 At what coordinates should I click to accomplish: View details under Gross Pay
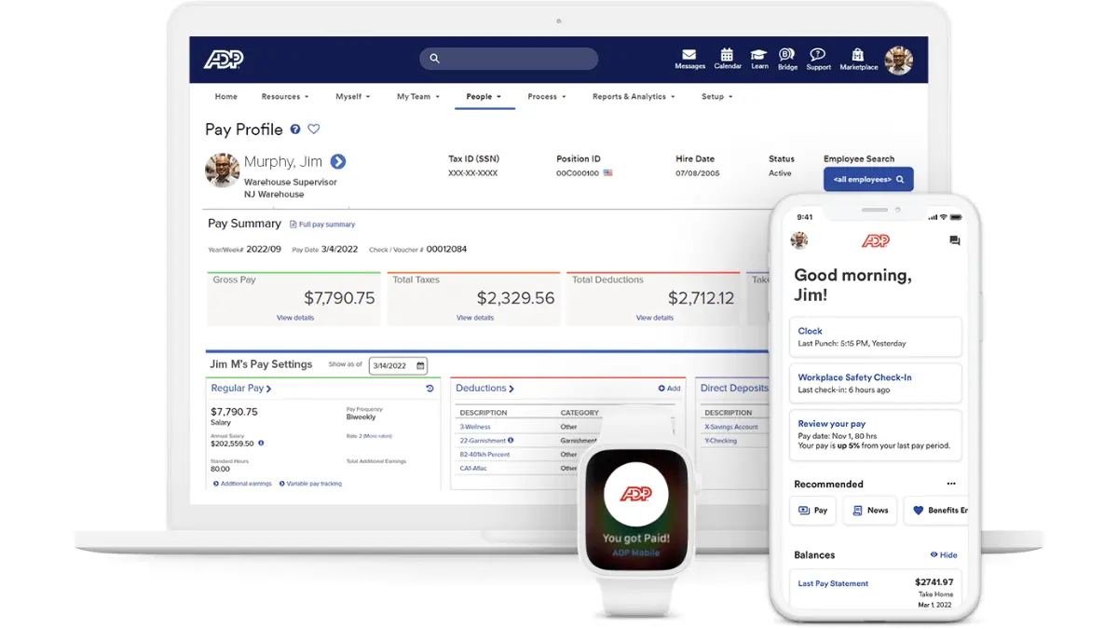click(295, 318)
